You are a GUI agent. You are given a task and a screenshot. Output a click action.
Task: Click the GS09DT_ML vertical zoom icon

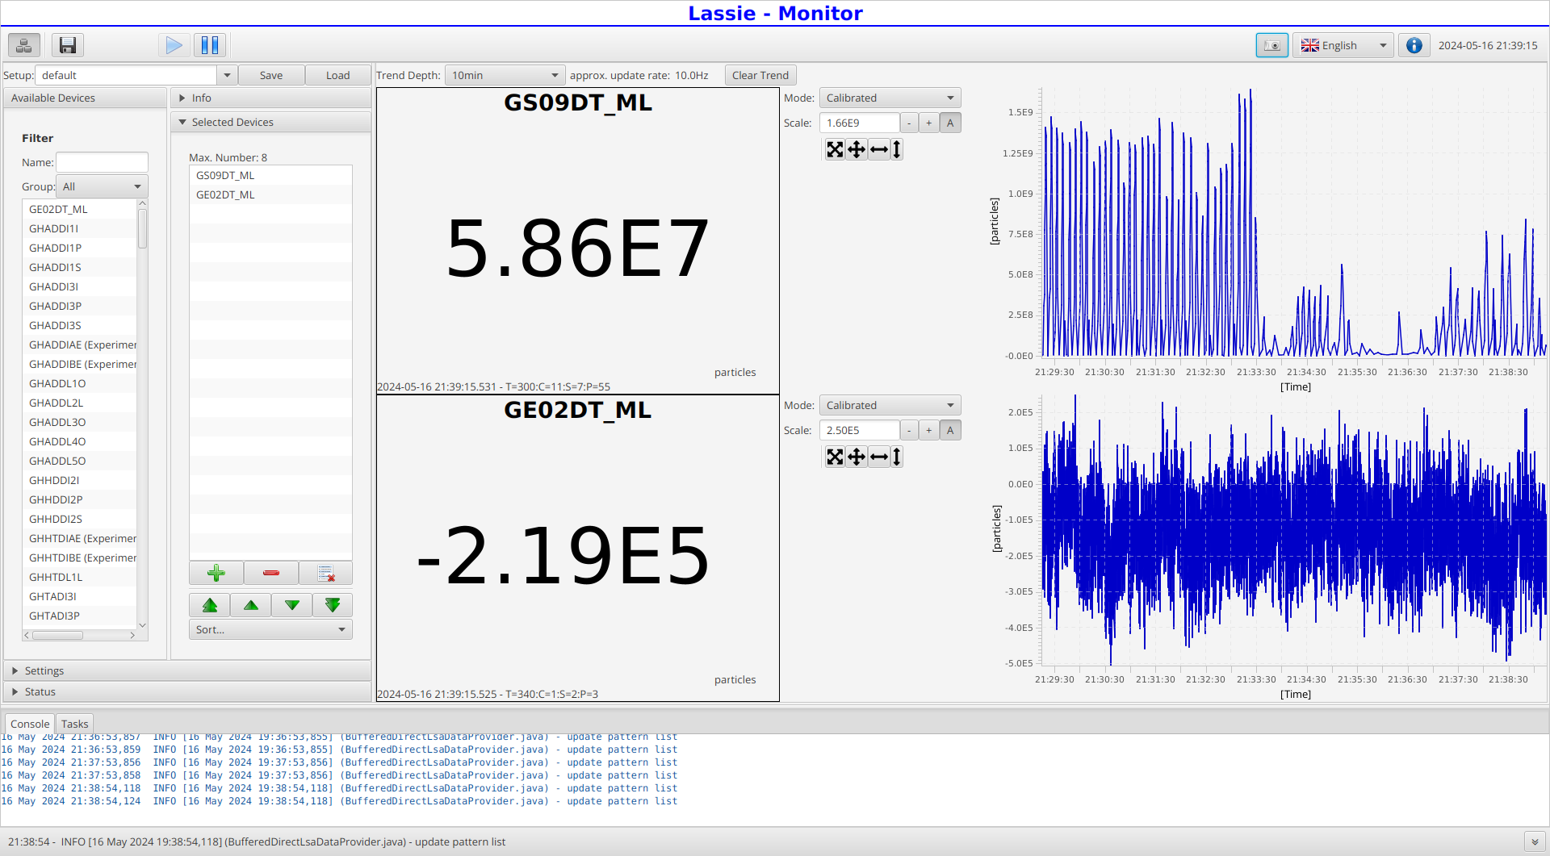click(896, 149)
